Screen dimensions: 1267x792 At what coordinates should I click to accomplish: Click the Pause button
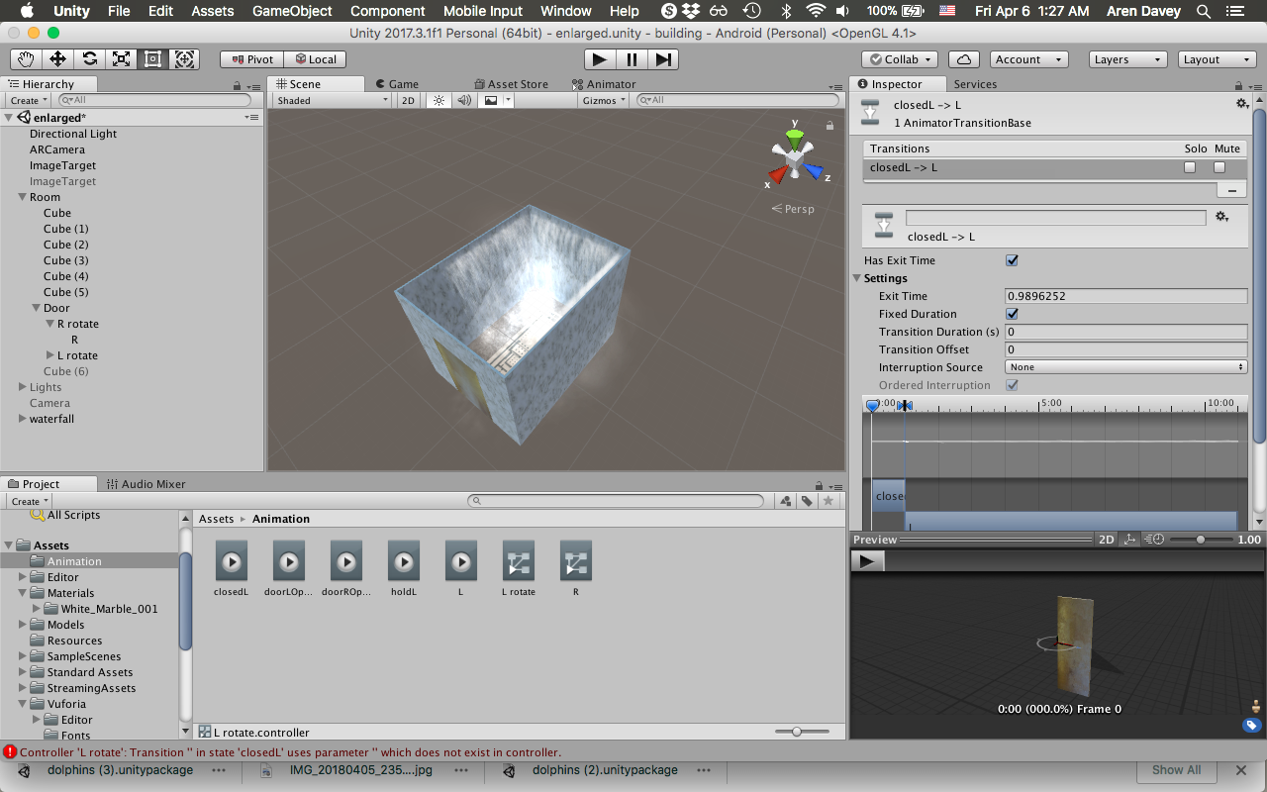[632, 59]
